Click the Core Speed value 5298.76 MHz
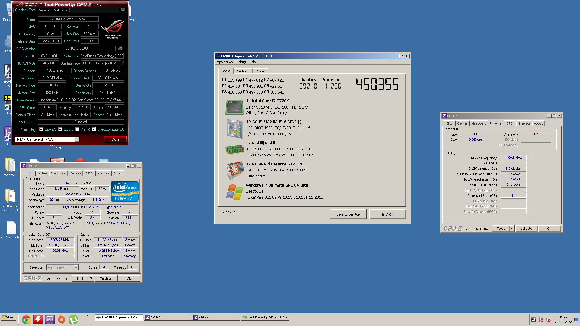This screenshot has width=580, height=326. (x=60, y=240)
